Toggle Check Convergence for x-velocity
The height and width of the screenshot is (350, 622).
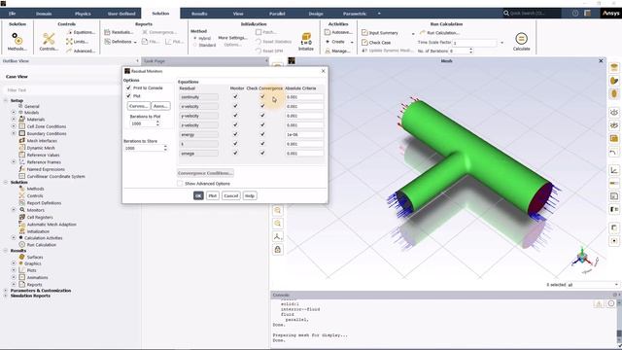(262, 106)
